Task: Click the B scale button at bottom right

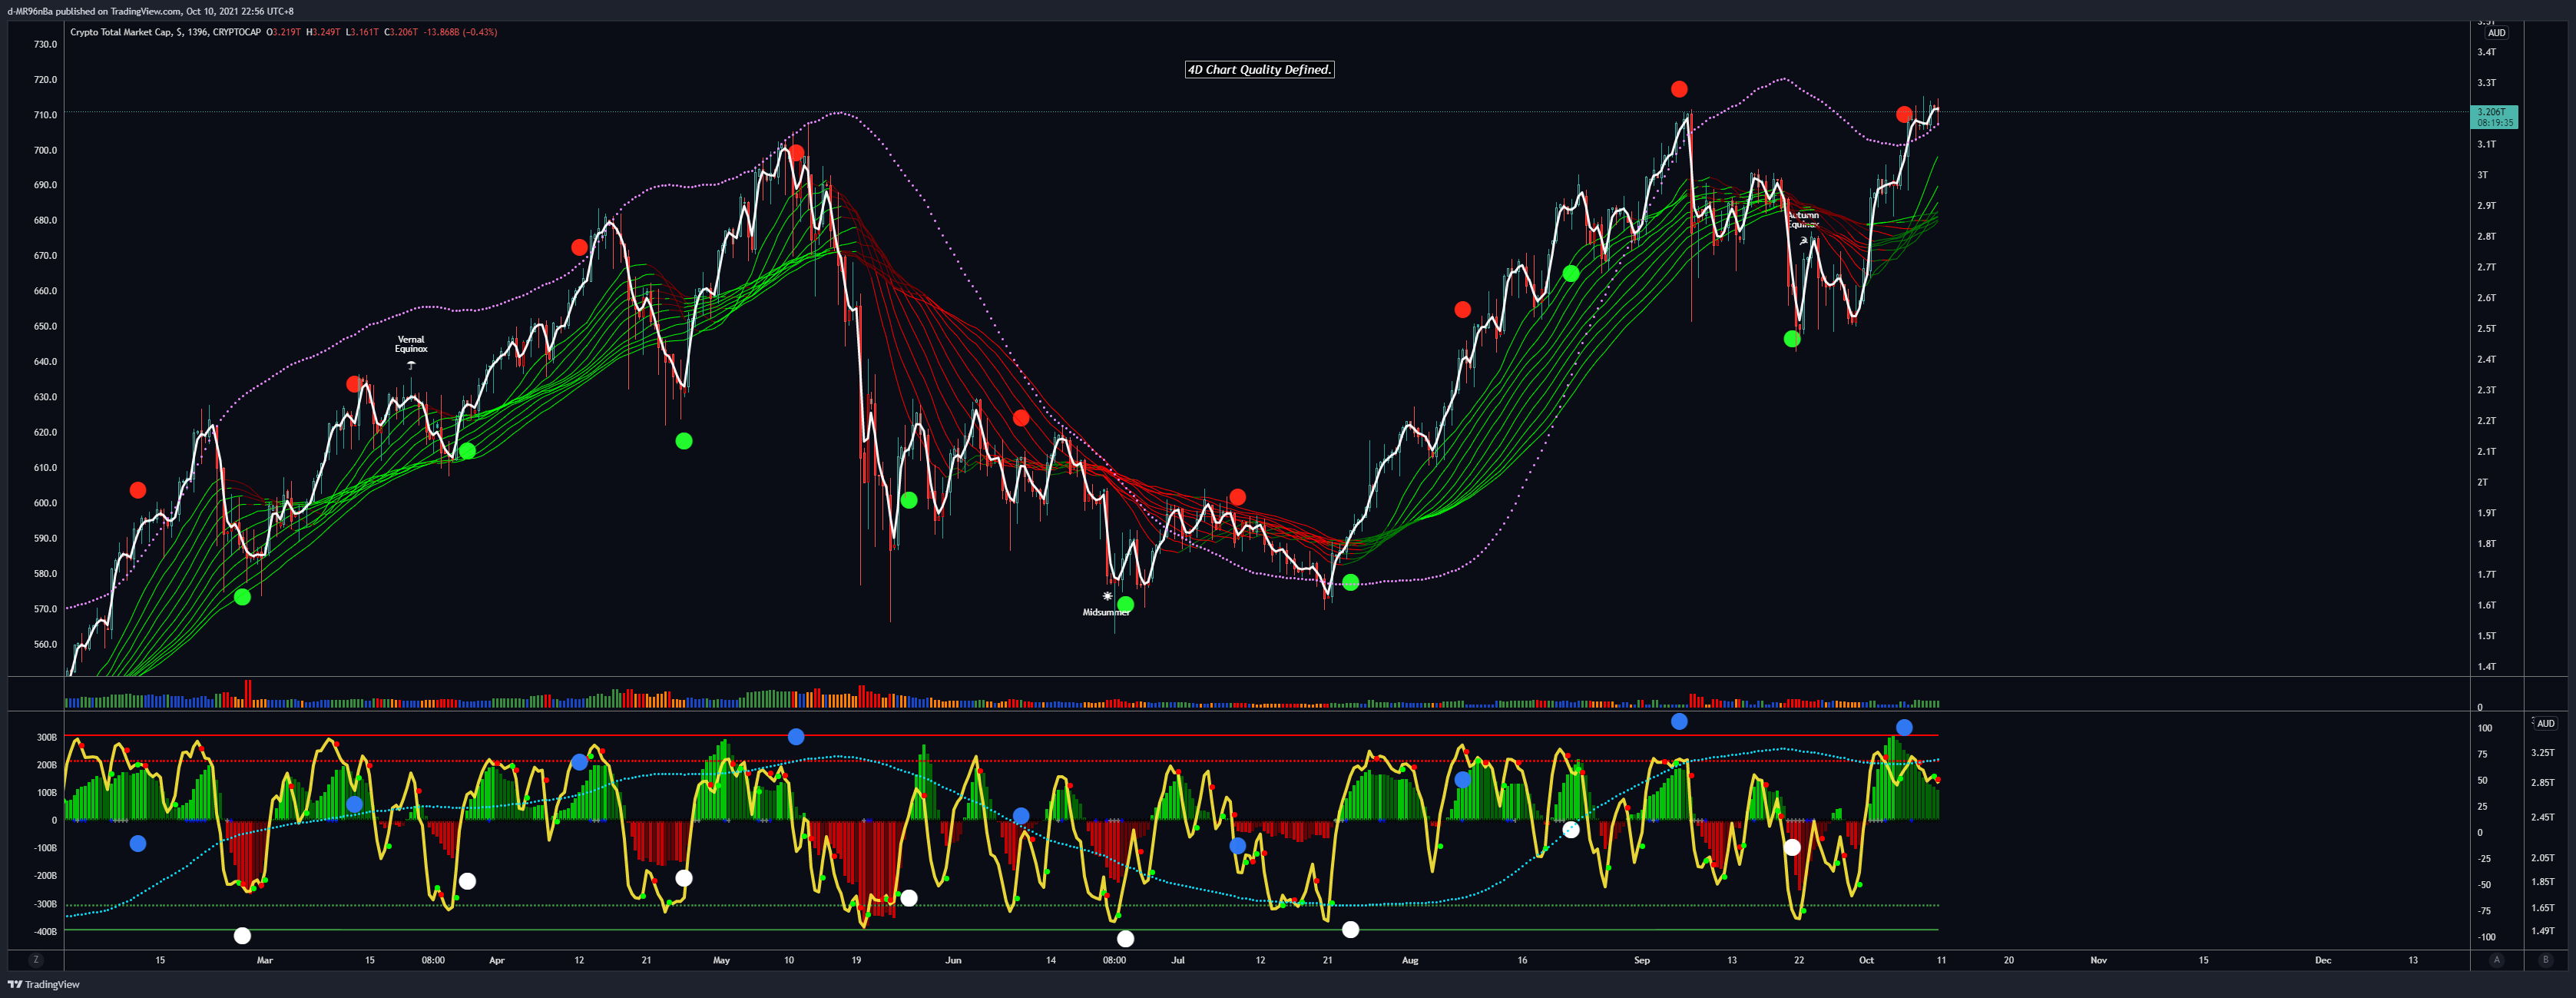Action: click(x=2545, y=960)
